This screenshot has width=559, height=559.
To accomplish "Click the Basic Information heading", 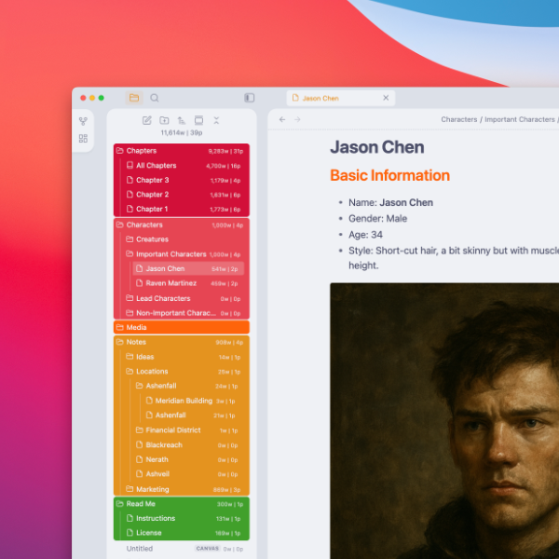I will click(x=390, y=175).
